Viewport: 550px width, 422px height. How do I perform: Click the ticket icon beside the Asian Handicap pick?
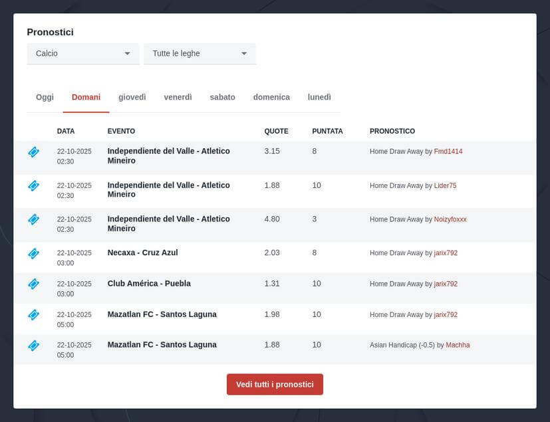[33, 345]
